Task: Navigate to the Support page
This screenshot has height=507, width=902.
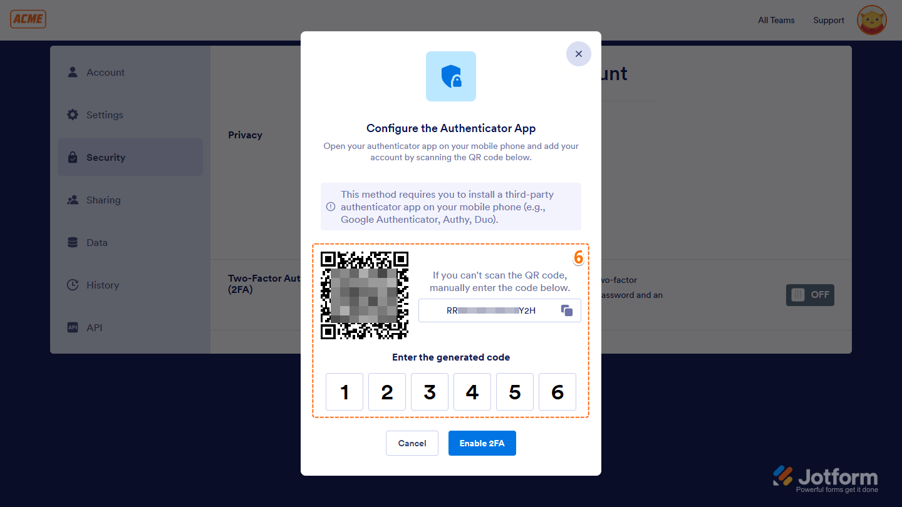Action: 828,20
